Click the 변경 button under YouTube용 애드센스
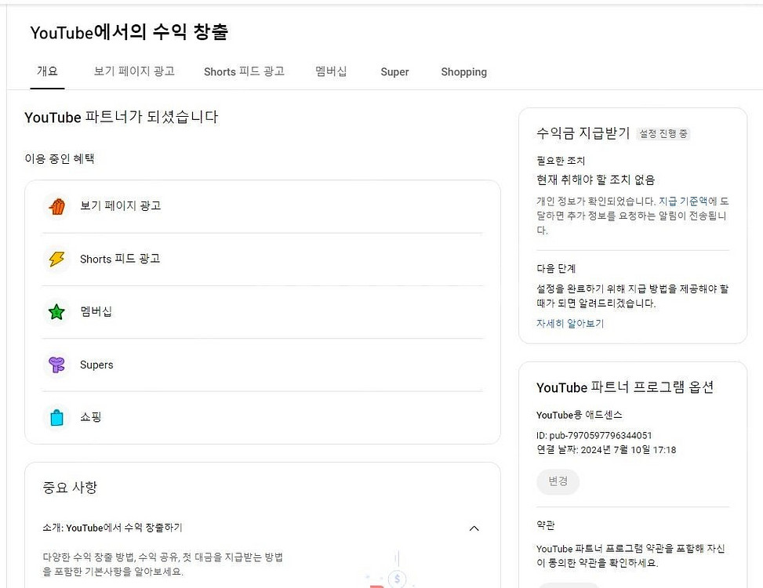The height and width of the screenshot is (588, 763). [558, 481]
